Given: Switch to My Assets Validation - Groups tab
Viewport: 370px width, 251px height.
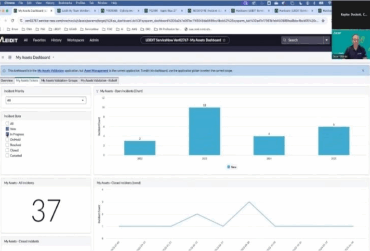Looking at the screenshot, I should point(59,80).
